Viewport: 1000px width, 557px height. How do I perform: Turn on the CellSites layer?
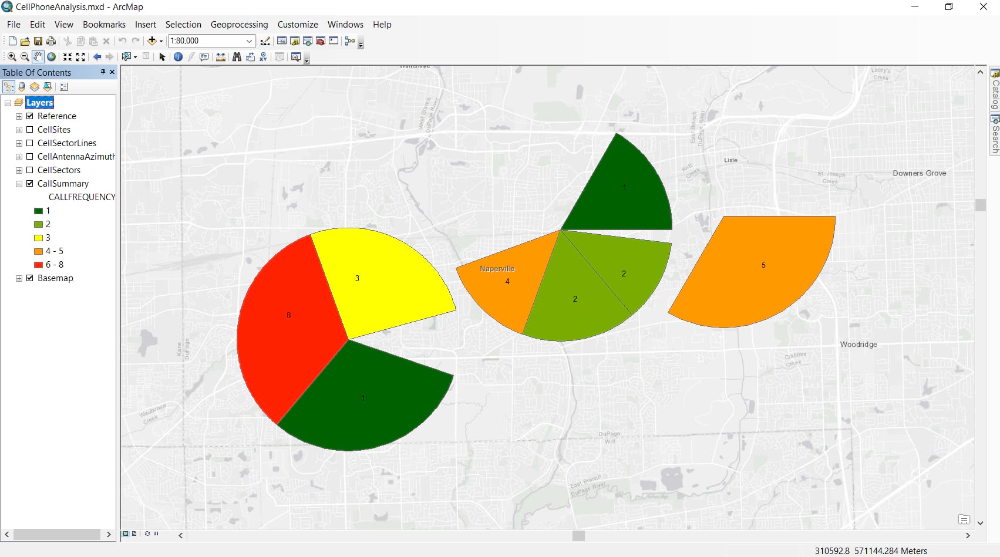tap(30, 130)
